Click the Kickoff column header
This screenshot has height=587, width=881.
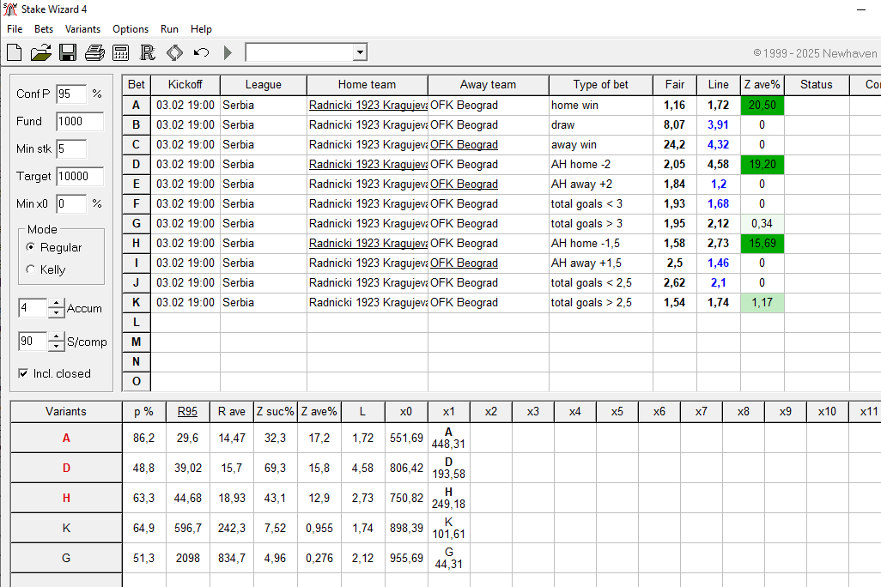(x=185, y=85)
